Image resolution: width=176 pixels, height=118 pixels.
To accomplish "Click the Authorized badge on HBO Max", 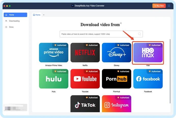I will coord(155,45).
